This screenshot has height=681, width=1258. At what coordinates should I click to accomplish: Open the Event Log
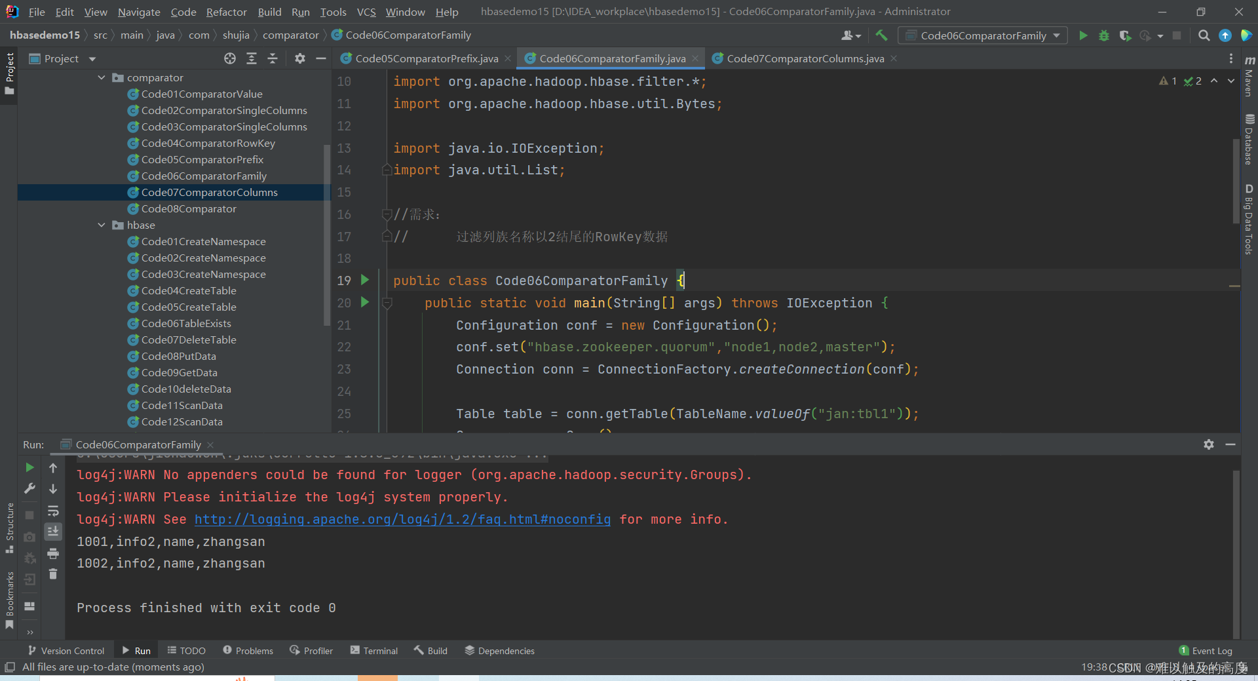tap(1206, 650)
